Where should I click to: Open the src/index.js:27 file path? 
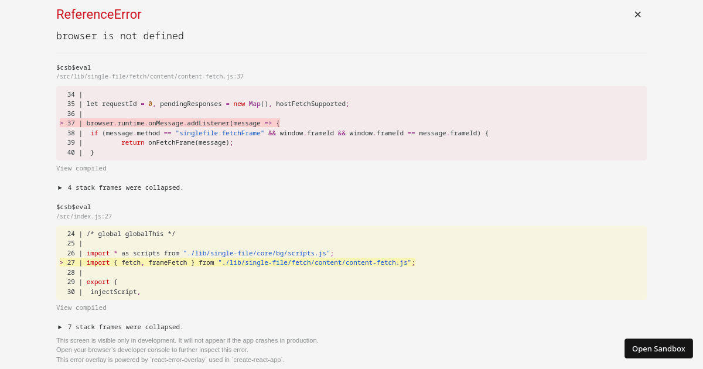pyautogui.click(x=84, y=216)
